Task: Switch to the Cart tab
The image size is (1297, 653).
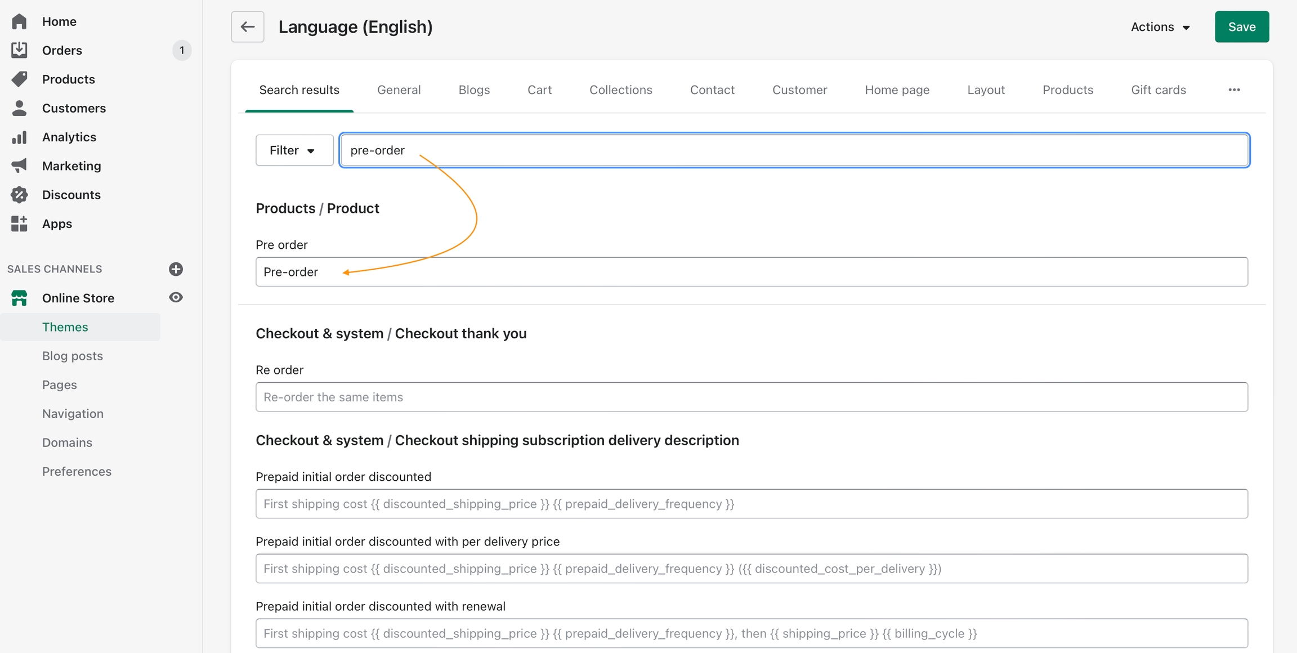Action: 539,90
